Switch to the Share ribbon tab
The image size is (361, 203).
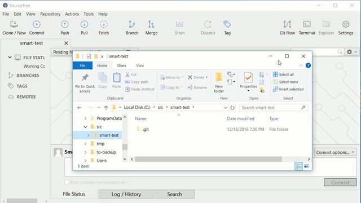tap(122, 65)
